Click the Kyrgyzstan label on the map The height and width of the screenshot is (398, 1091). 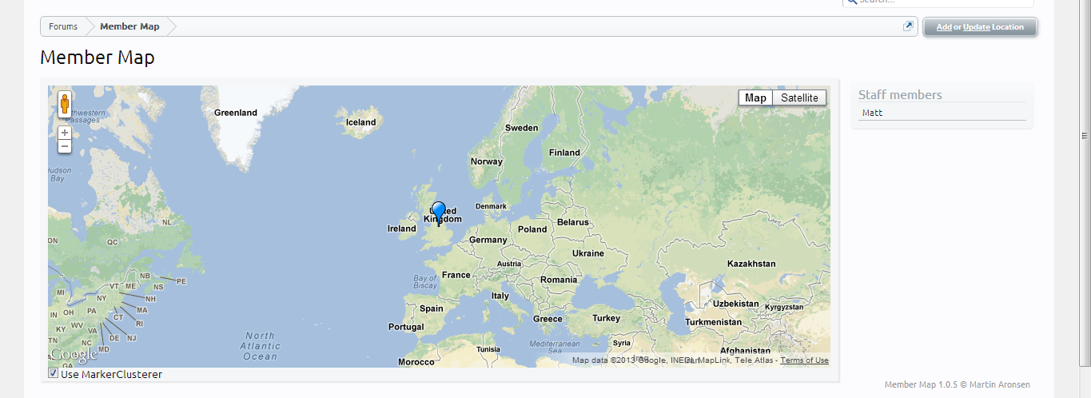(x=784, y=307)
